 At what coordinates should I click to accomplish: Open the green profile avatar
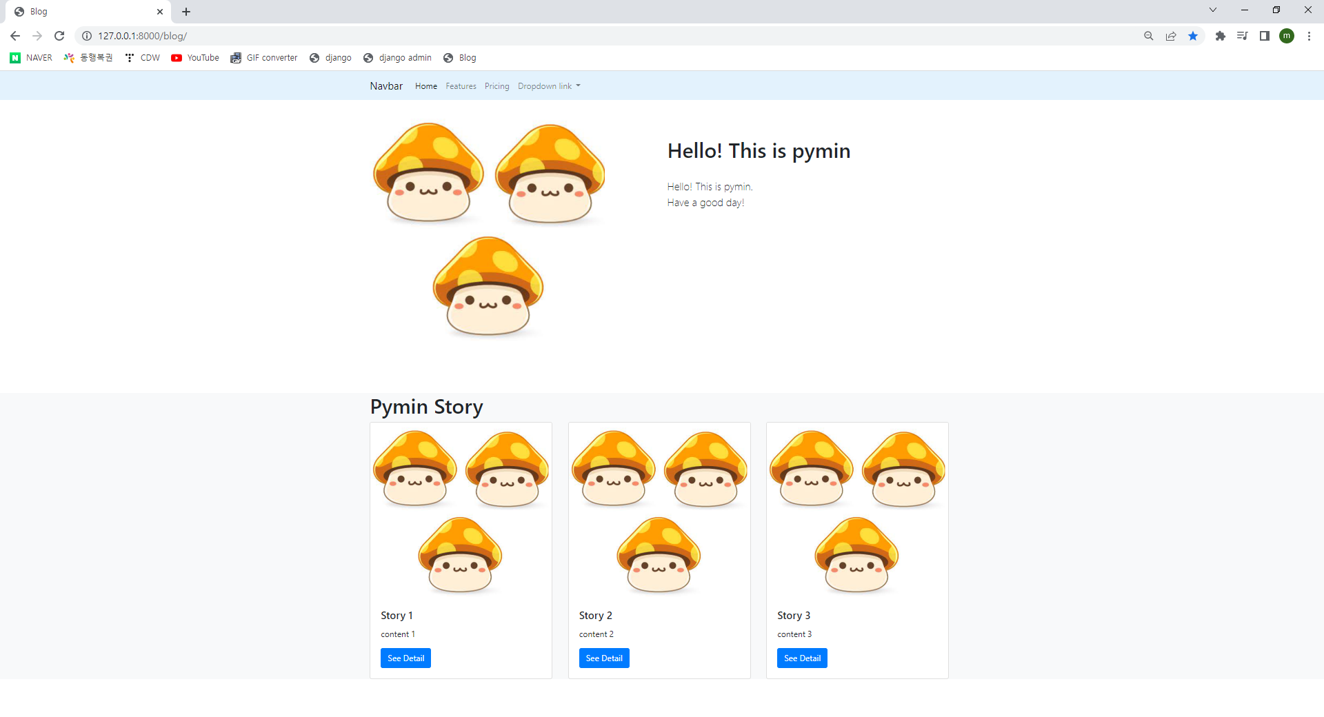click(1287, 36)
